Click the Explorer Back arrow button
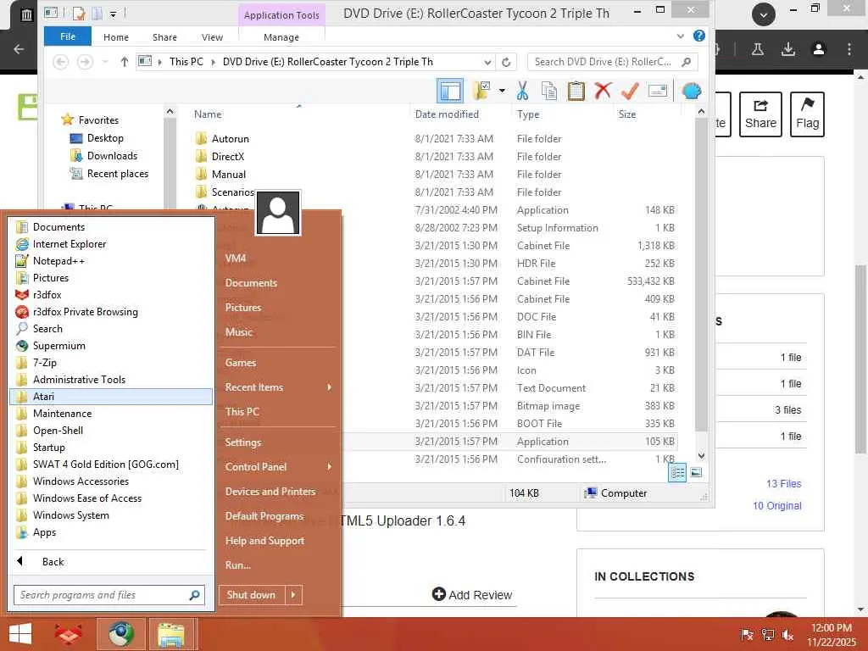The height and width of the screenshot is (651, 868). tap(61, 61)
